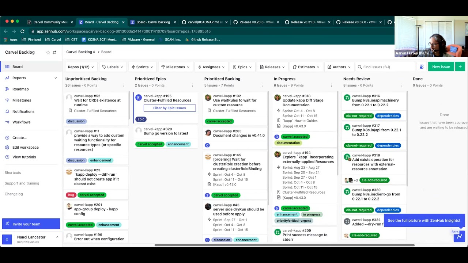This screenshot has width=468, height=263.
Task: Open Workflows in the sidebar
Action: coord(22,122)
